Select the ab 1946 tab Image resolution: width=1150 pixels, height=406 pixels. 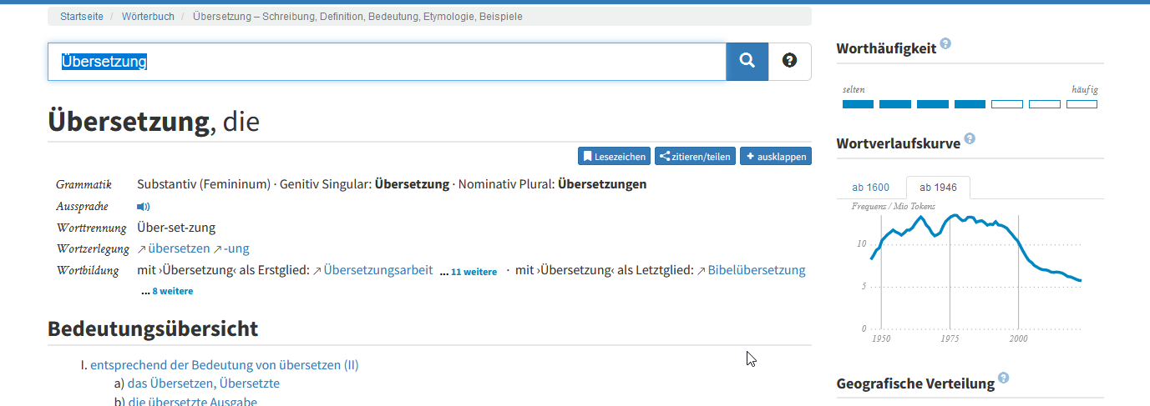pos(938,188)
